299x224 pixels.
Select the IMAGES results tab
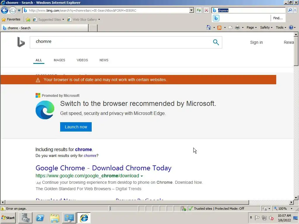click(59, 60)
